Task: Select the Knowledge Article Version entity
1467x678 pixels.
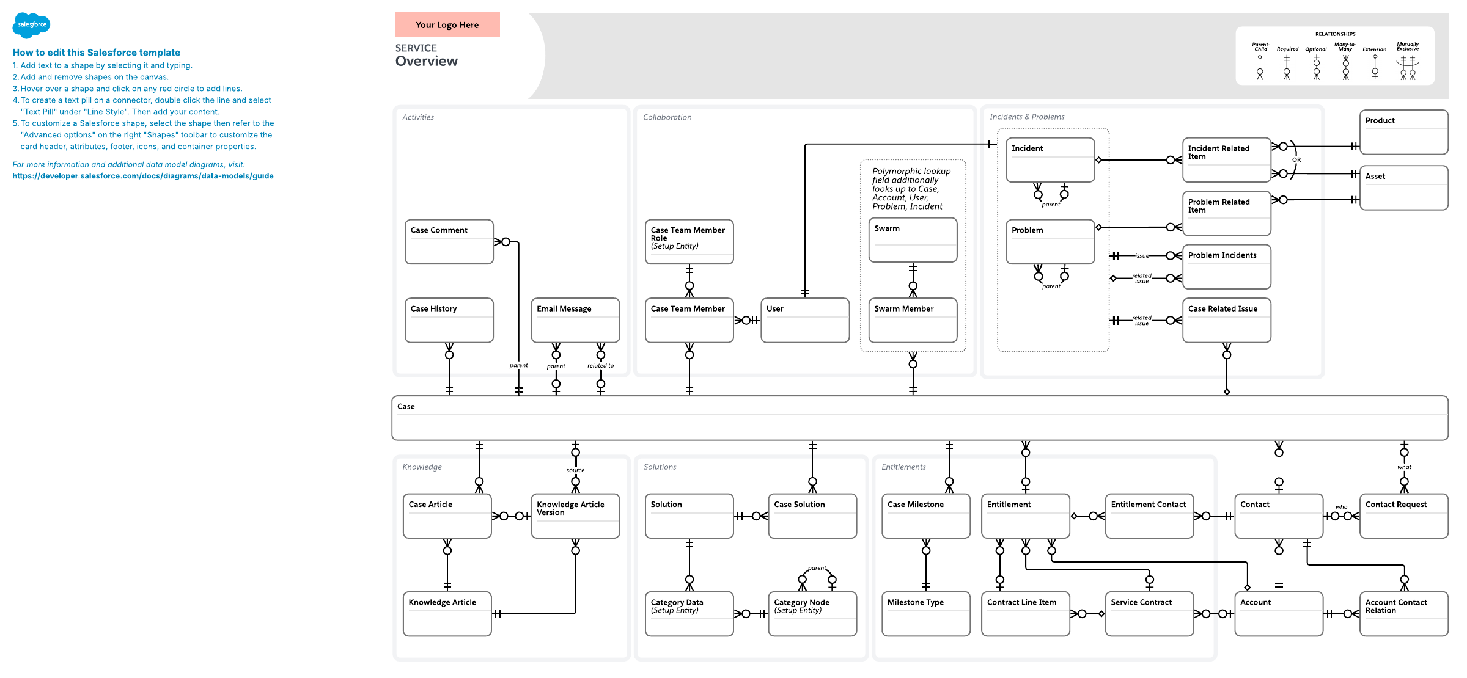Action: pos(575,516)
